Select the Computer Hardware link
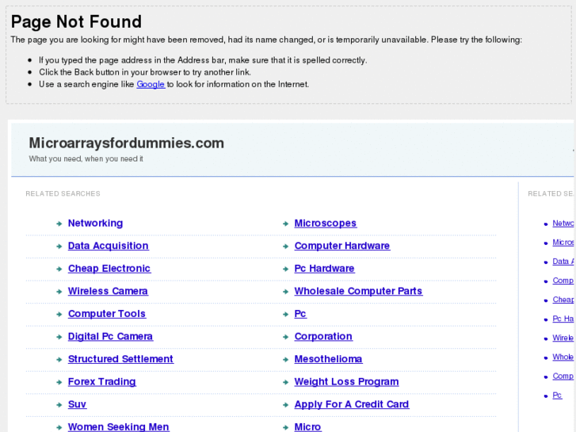Viewport: 576px width, 432px height. tap(341, 246)
